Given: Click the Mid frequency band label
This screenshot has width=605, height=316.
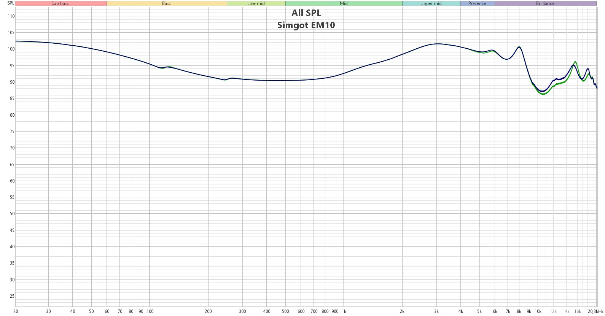Looking at the screenshot, I should click(x=344, y=3).
